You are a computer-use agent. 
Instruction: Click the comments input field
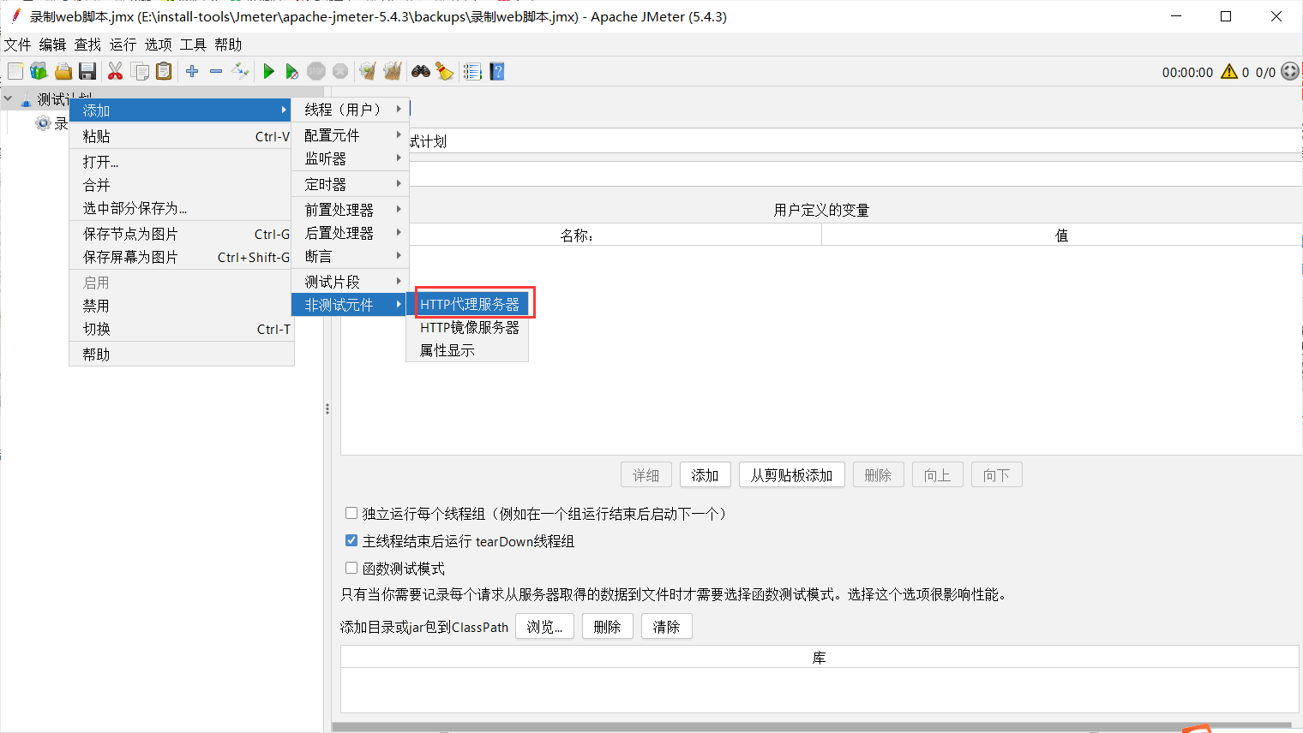point(855,174)
